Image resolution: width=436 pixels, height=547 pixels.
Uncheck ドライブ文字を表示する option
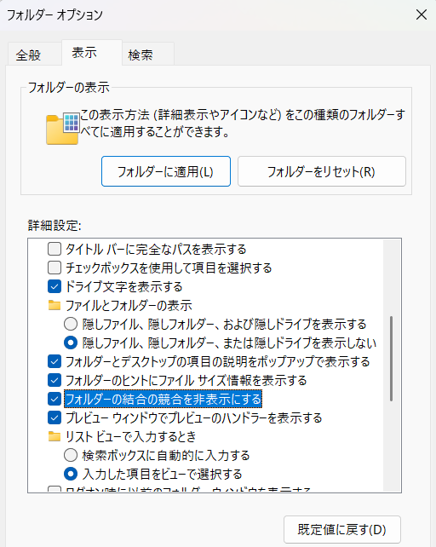point(54,287)
